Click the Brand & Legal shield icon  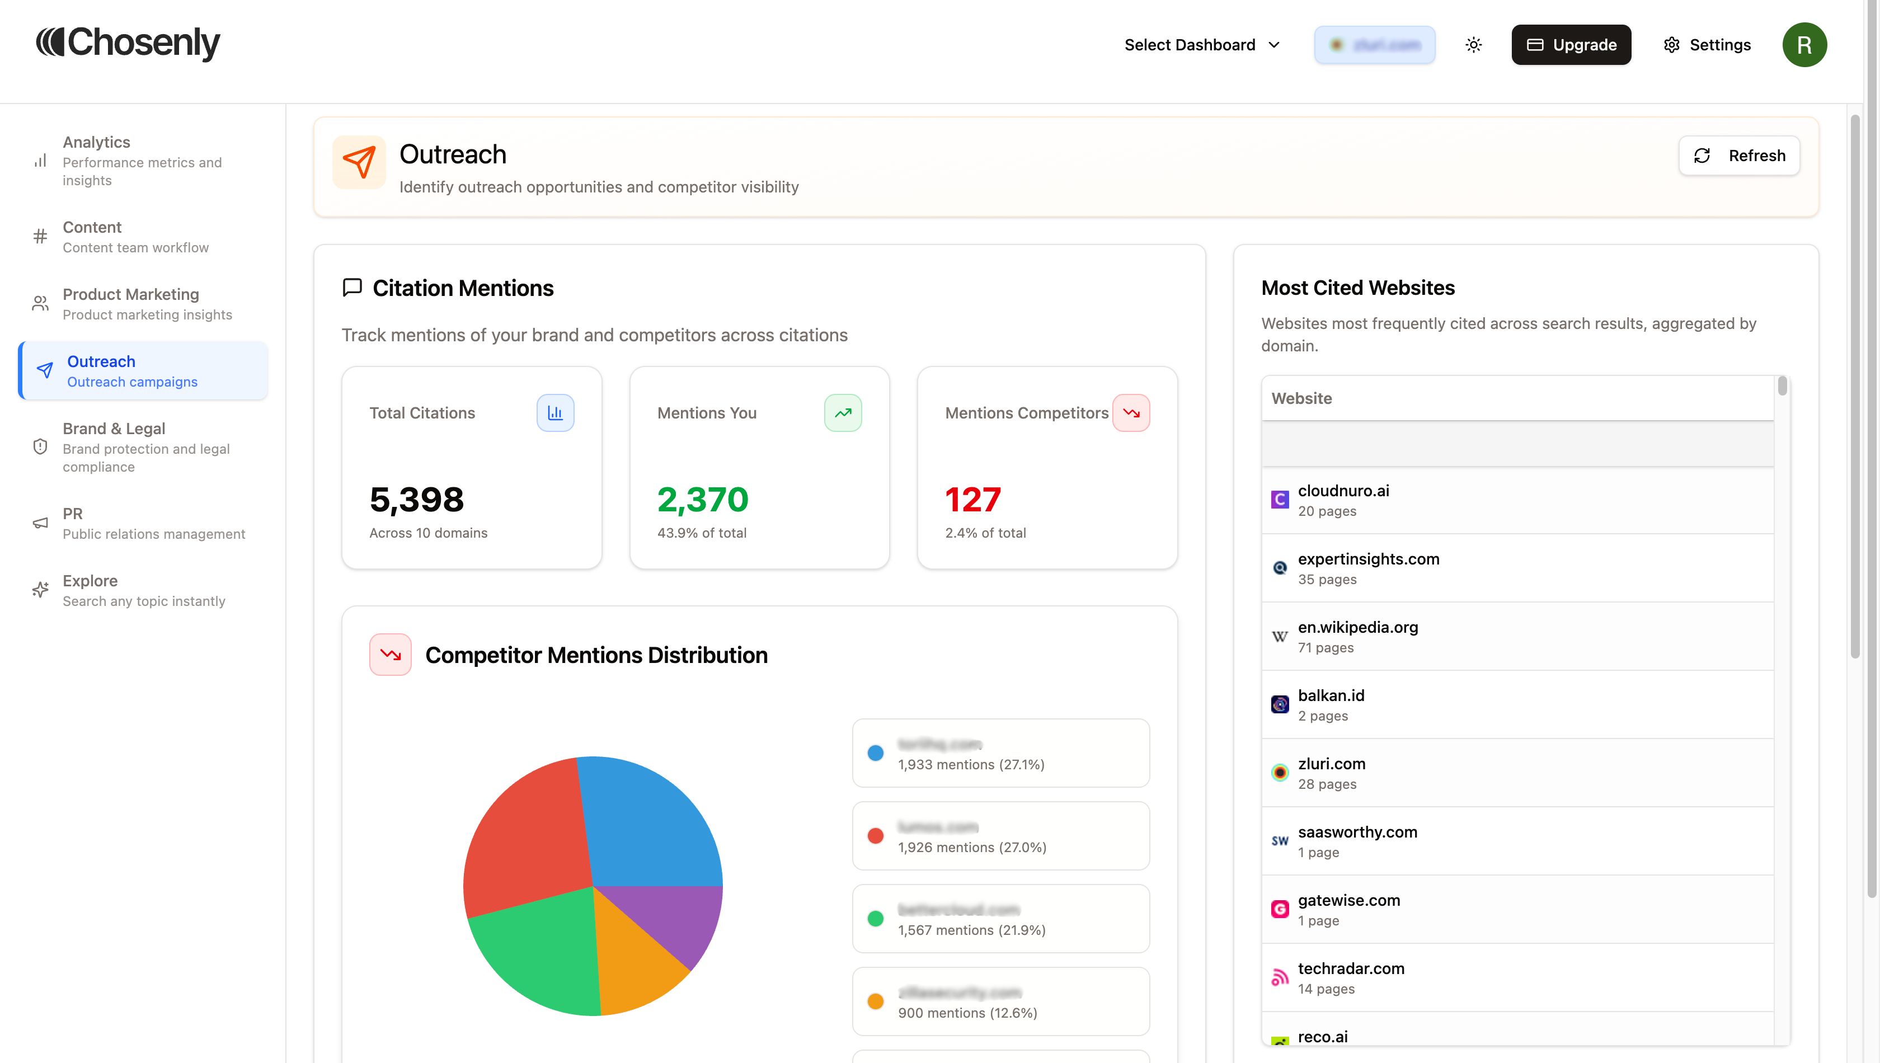(41, 447)
